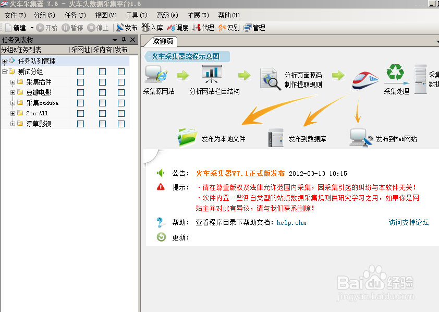Open the 访问支持论坛 link
The height and width of the screenshot is (312, 439).
coord(409,222)
